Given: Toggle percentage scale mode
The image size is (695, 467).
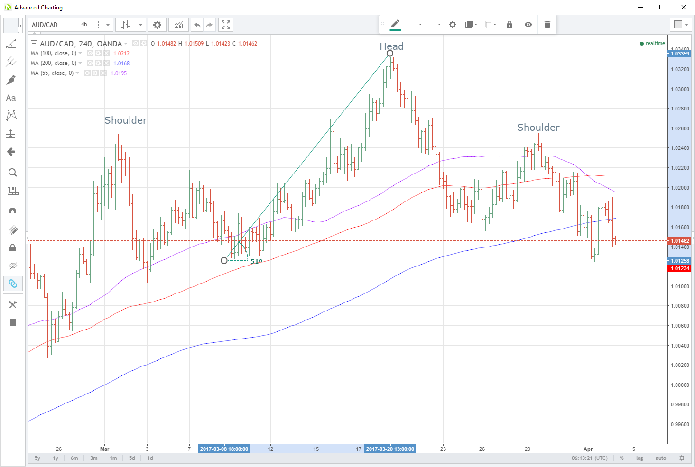Looking at the screenshot, I should pyautogui.click(x=621, y=458).
